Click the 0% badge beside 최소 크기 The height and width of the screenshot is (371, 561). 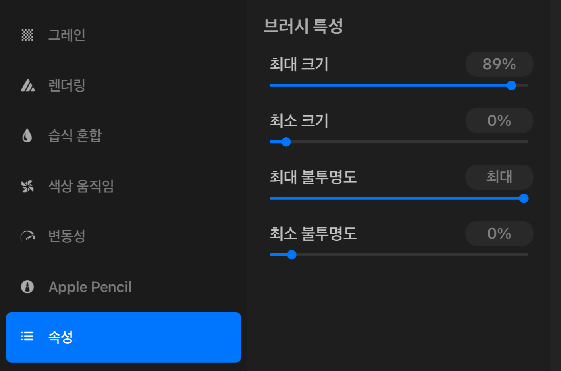[499, 120]
